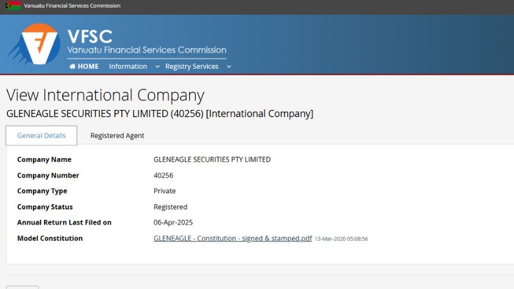Select the General Details tab
Screen dimensions: 514x289
pyautogui.click(x=41, y=136)
